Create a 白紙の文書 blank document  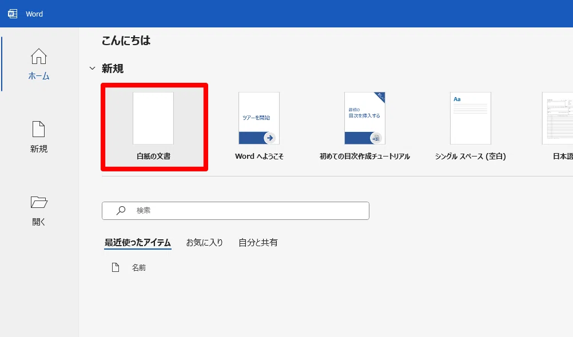(x=154, y=127)
